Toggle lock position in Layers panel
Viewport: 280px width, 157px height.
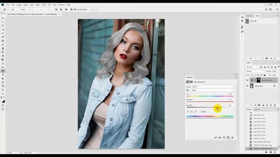click(258, 75)
